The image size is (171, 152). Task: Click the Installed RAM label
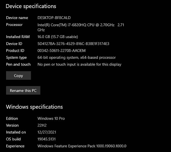(x=18, y=37)
